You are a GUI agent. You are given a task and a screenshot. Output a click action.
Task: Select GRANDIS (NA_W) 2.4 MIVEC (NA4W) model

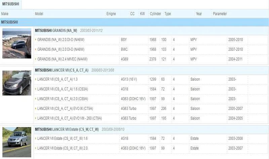tap(62, 59)
